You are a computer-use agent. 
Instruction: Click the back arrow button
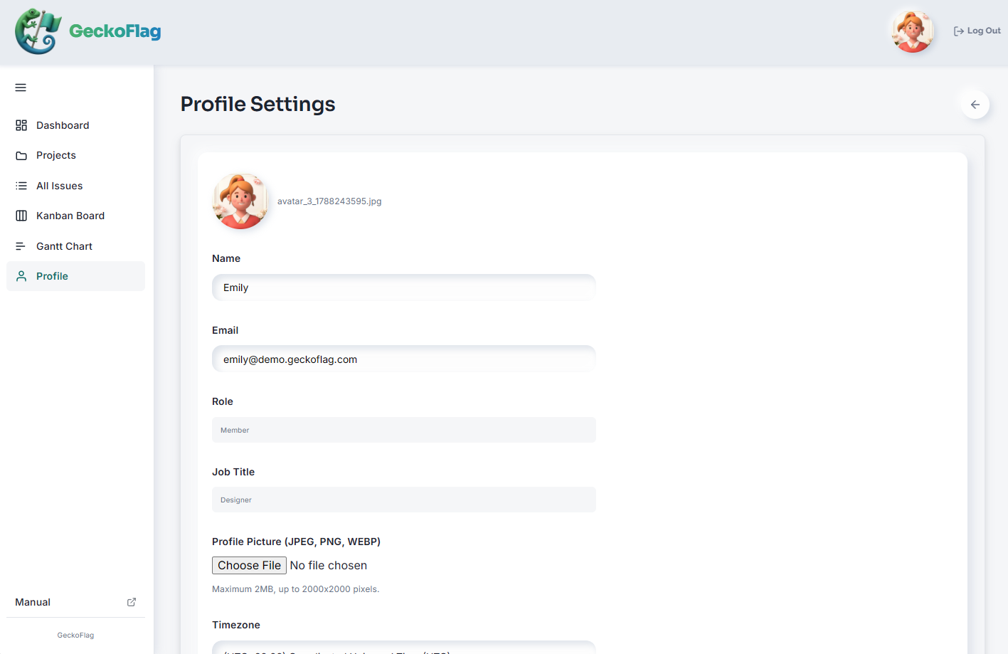click(x=975, y=105)
